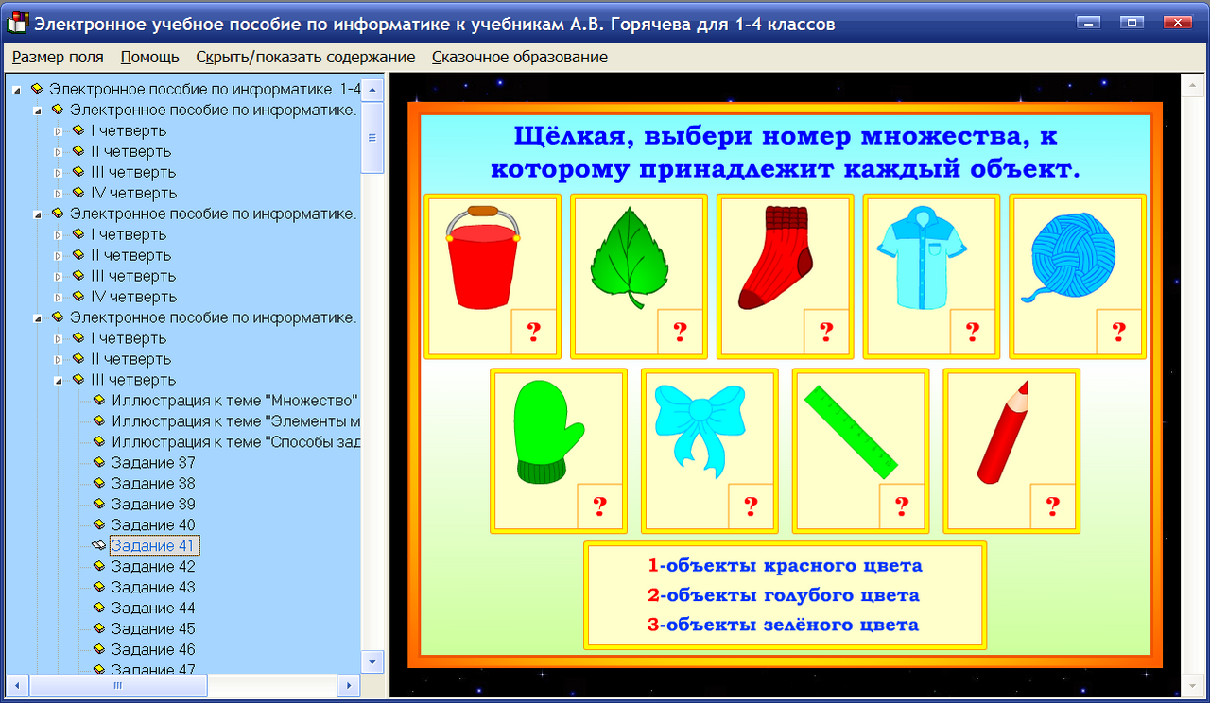Click the application icon in the title bar
Screen dimensions: 1210x703
click(x=16, y=22)
